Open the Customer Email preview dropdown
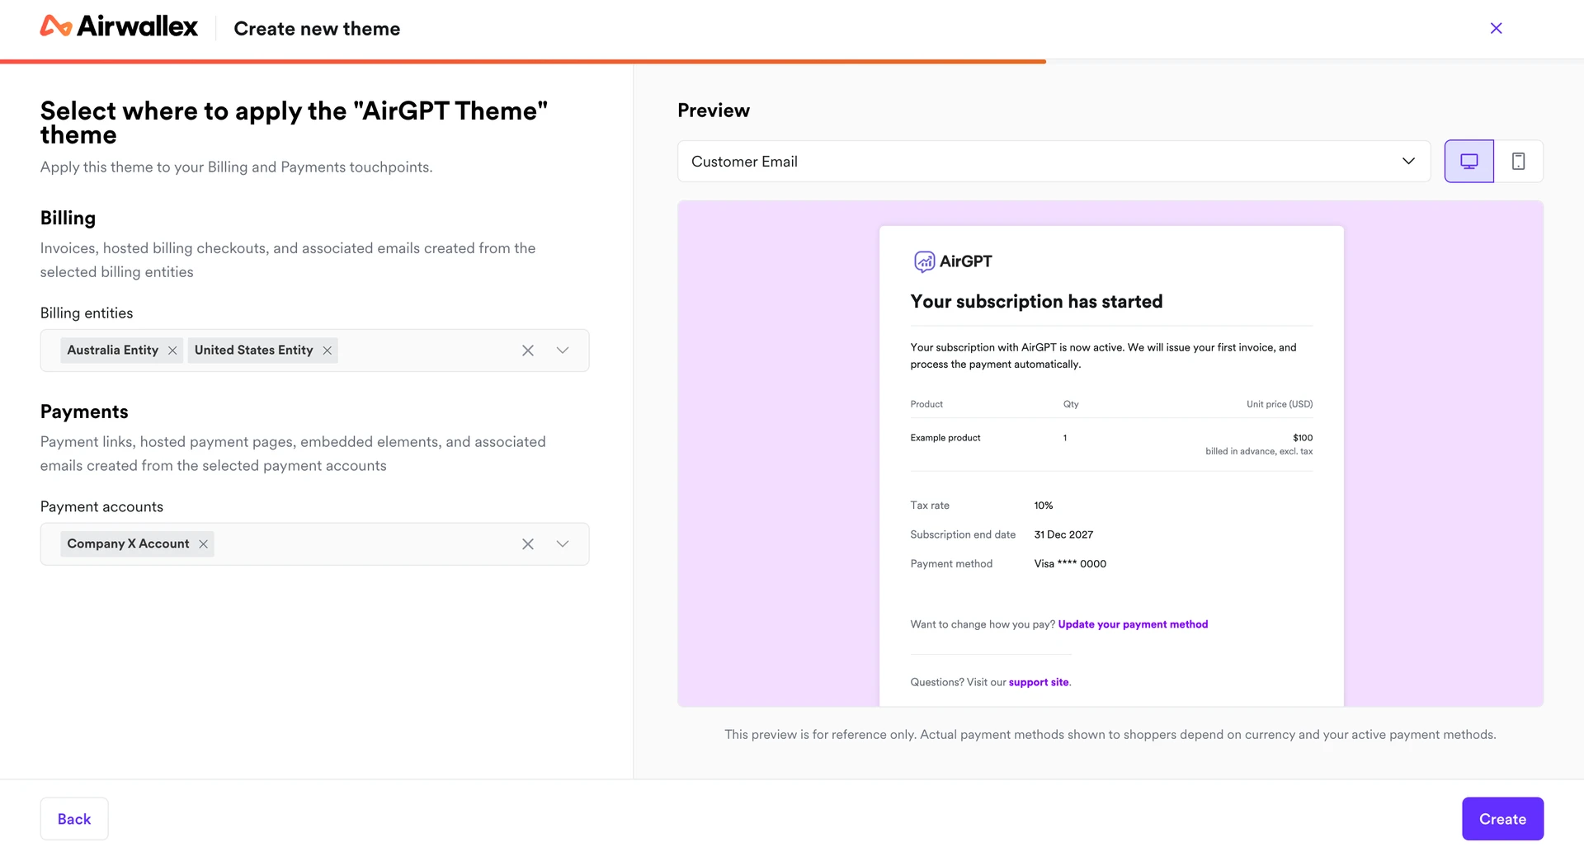This screenshot has width=1584, height=861. point(1054,162)
